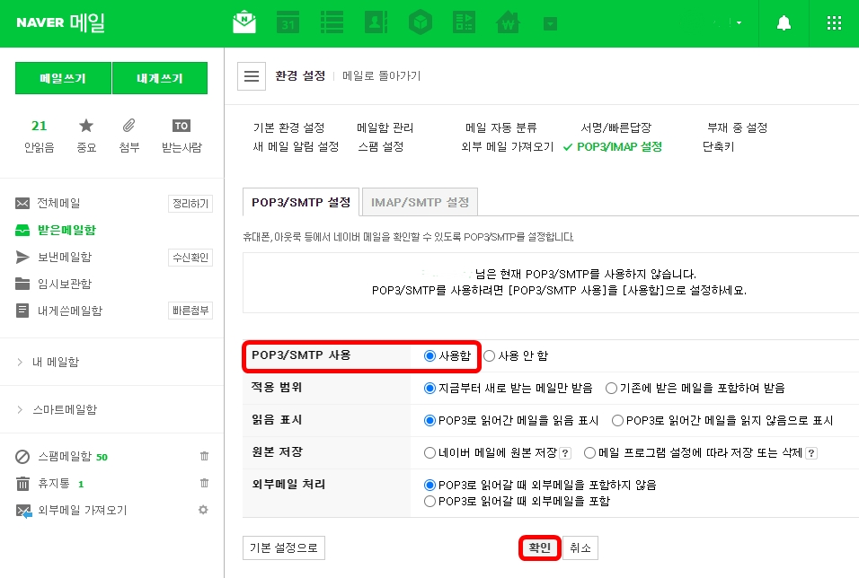Viewport: 859px width, 578px height.
Task: Open the account name dropdown arrow
Action: pos(739,23)
